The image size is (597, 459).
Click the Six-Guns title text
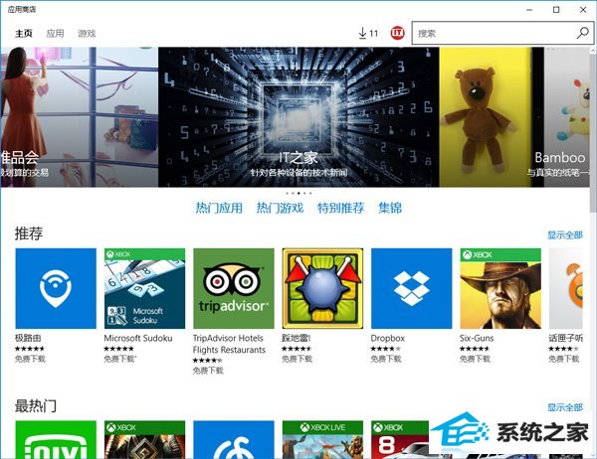tap(477, 338)
